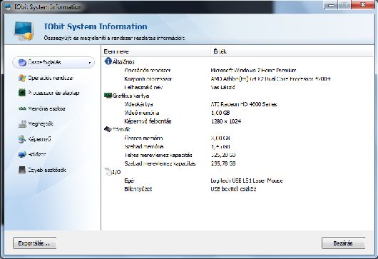The height and width of the screenshot is (259, 378).
Task: Click the Microsoft Windows 7 Home Premium value
Action: tap(253, 71)
